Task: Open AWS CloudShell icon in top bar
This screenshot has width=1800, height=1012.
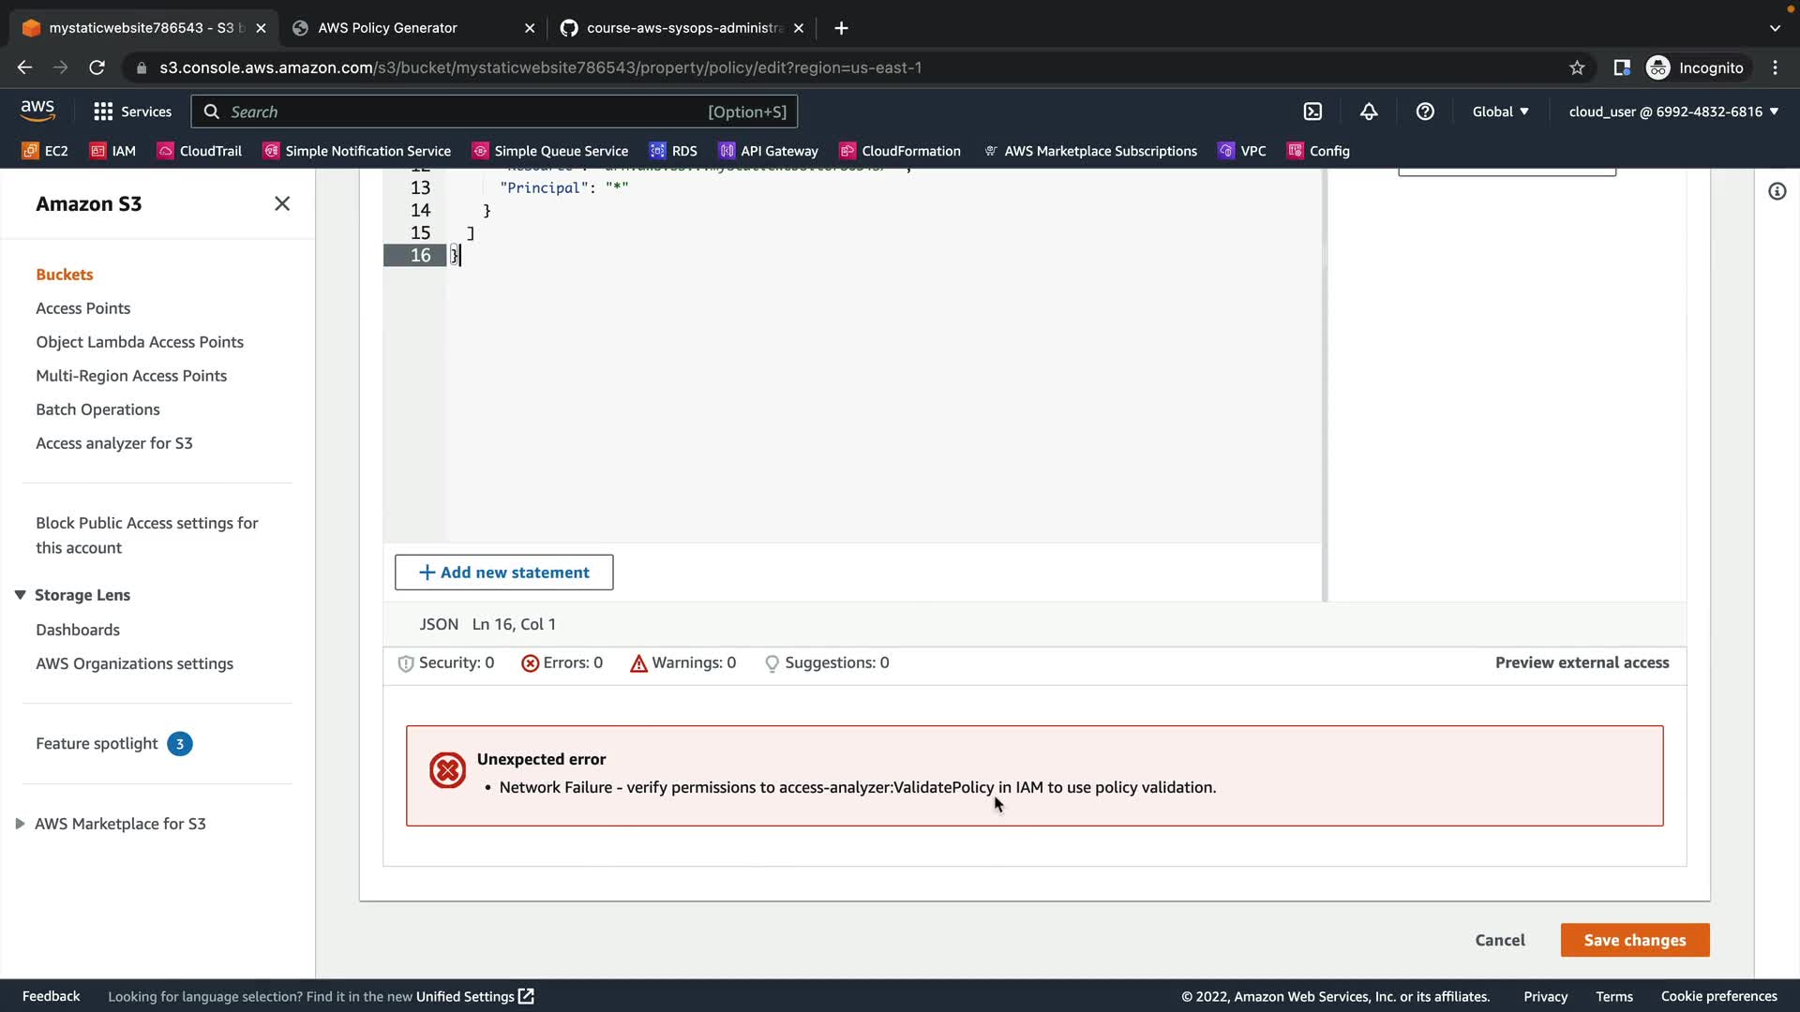Action: tap(1312, 112)
